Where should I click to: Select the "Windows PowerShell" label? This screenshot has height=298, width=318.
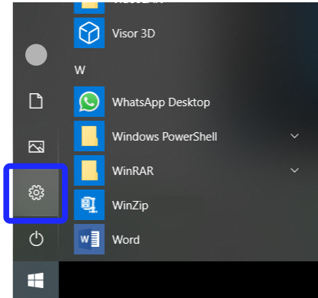coord(165,137)
